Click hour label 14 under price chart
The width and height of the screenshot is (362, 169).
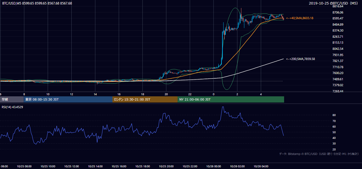pyautogui.click(x=95, y=94)
